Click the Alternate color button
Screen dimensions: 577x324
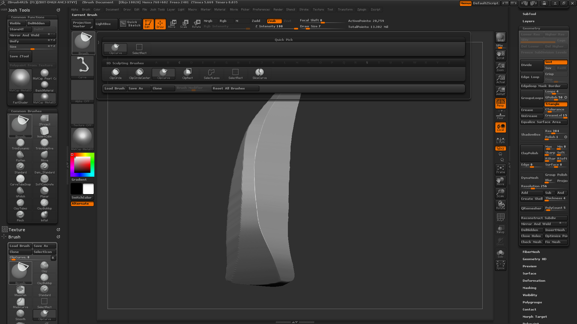click(82, 204)
